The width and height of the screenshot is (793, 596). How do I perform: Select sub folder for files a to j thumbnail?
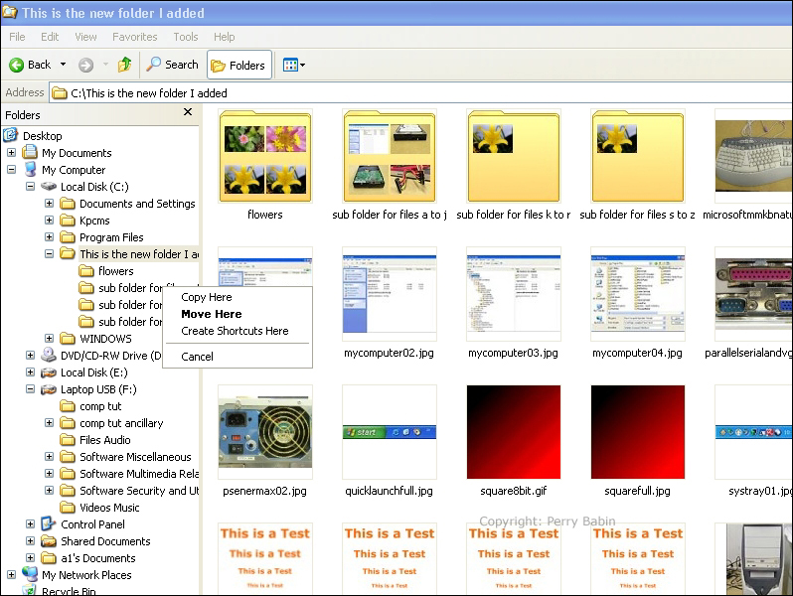coord(390,156)
